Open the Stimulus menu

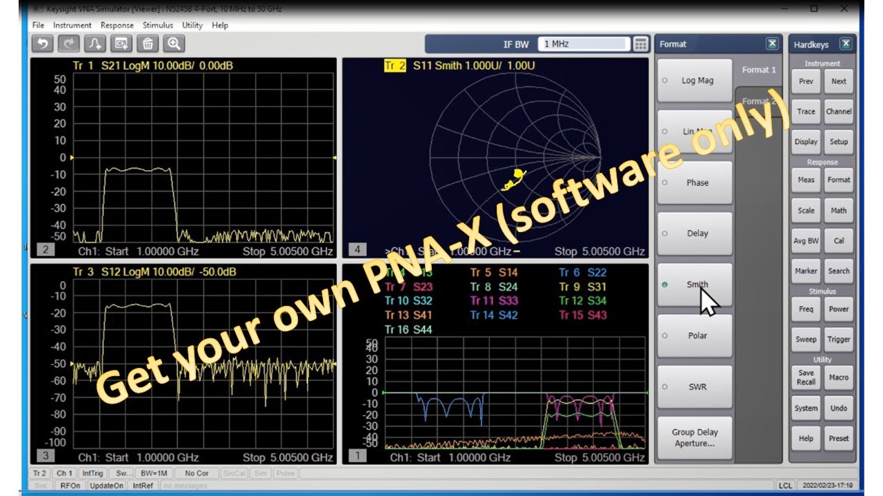coord(158,25)
